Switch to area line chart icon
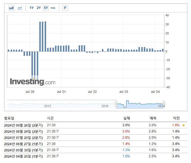Viewport: 191px width, 163px height. 20,8
